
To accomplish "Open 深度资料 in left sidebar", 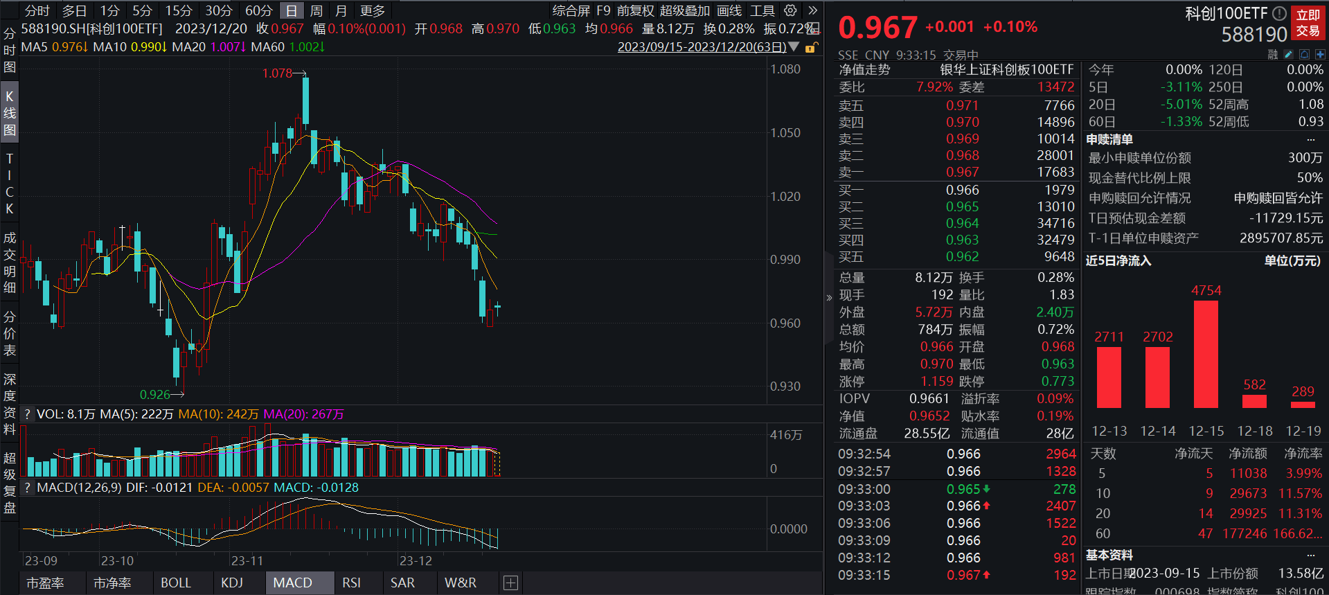I will [x=10, y=404].
